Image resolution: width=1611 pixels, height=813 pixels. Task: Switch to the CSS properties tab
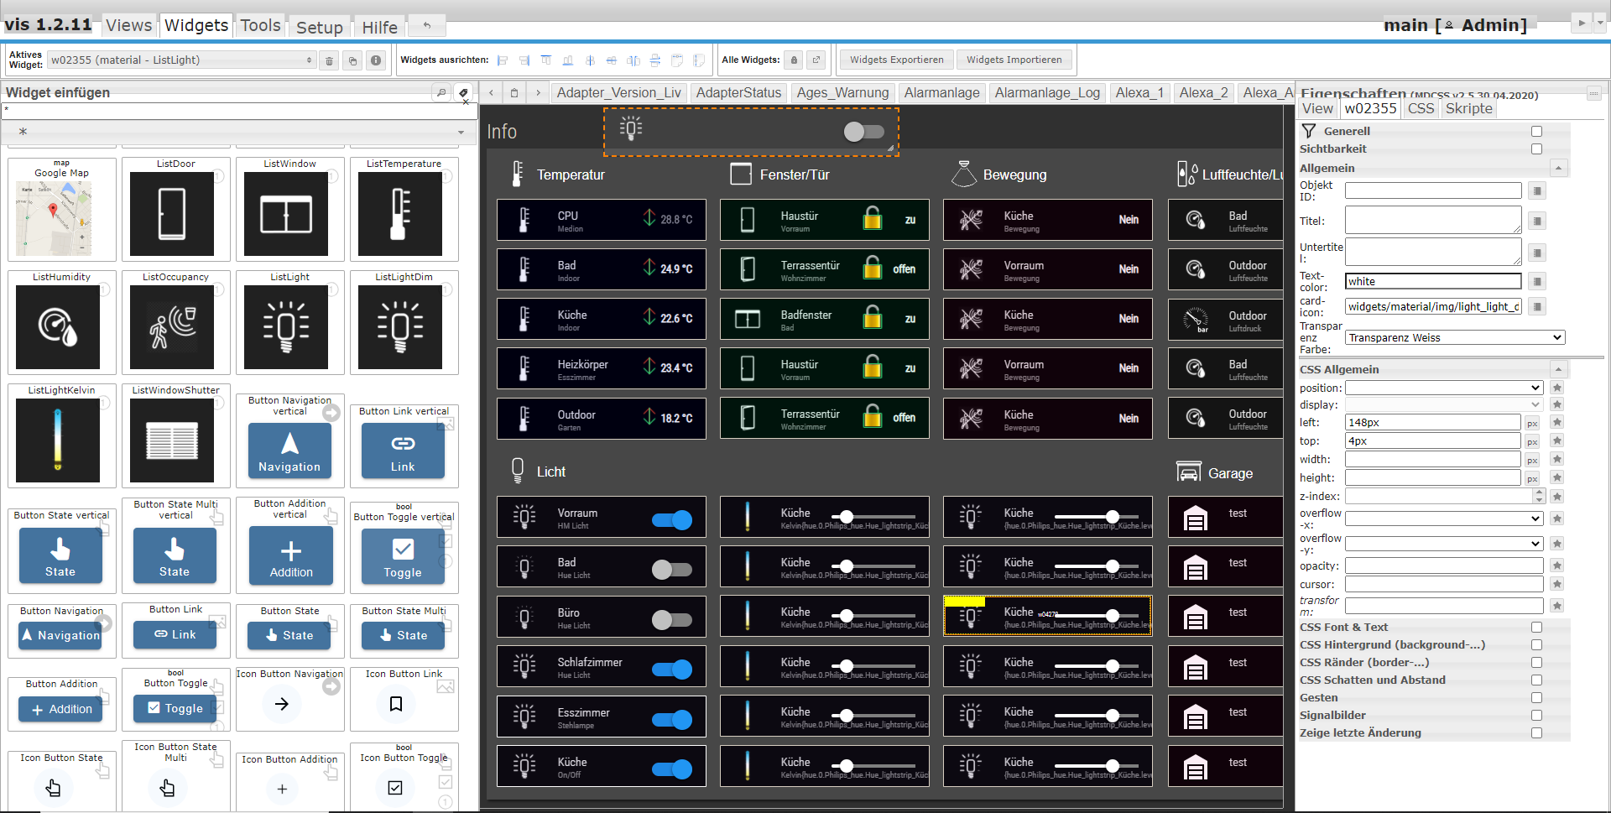click(x=1421, y=108)
